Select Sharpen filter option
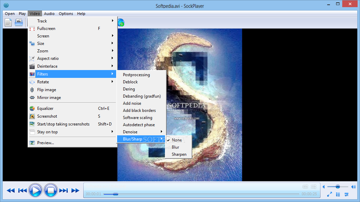 point(178,154)
